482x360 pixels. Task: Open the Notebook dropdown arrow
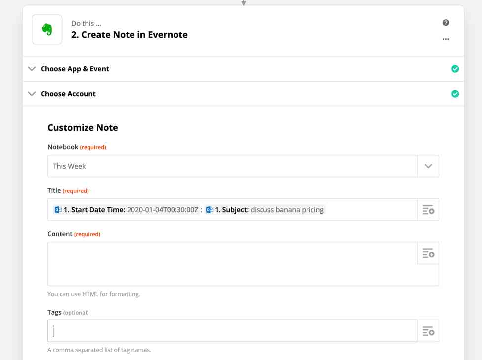pos(428,166)
